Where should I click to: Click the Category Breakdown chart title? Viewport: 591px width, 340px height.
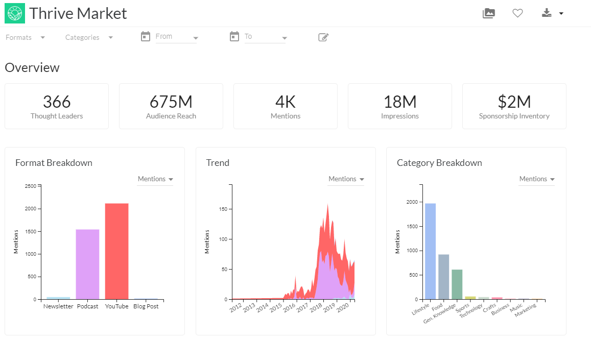pos(439,163)
